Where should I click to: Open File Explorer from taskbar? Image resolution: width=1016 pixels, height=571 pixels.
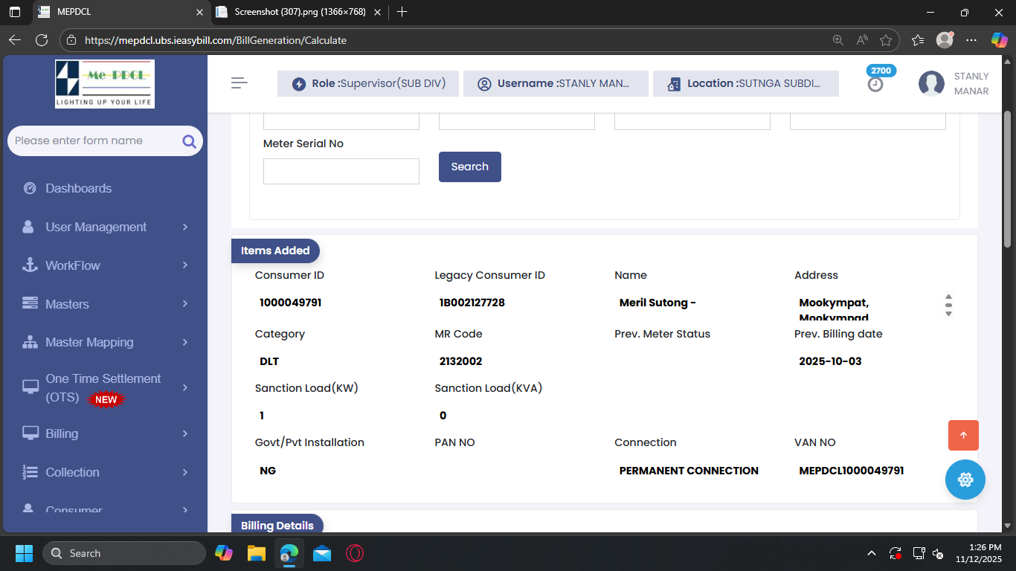point(257,553)
